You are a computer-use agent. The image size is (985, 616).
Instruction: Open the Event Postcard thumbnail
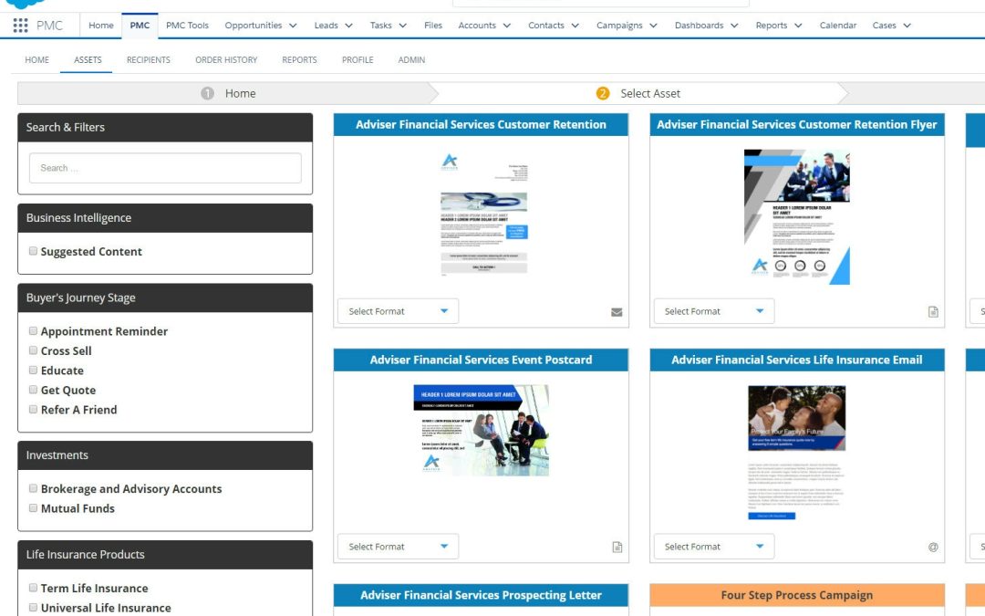coord(482,430)
